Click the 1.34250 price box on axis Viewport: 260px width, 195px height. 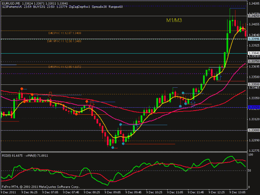[x=254, y=16]
